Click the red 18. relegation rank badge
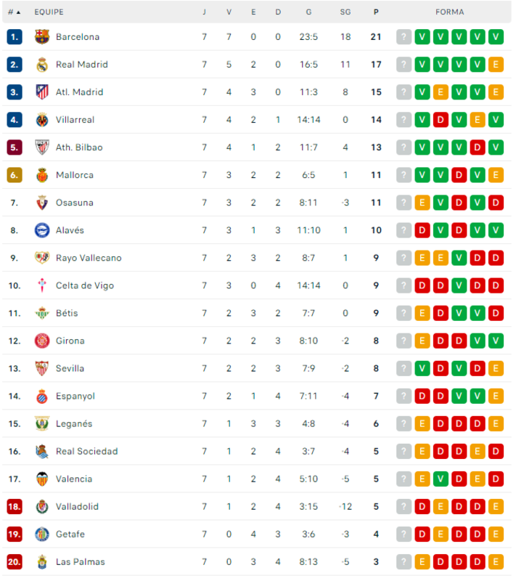This screenshot has height=581, width=516. (14, 506)
